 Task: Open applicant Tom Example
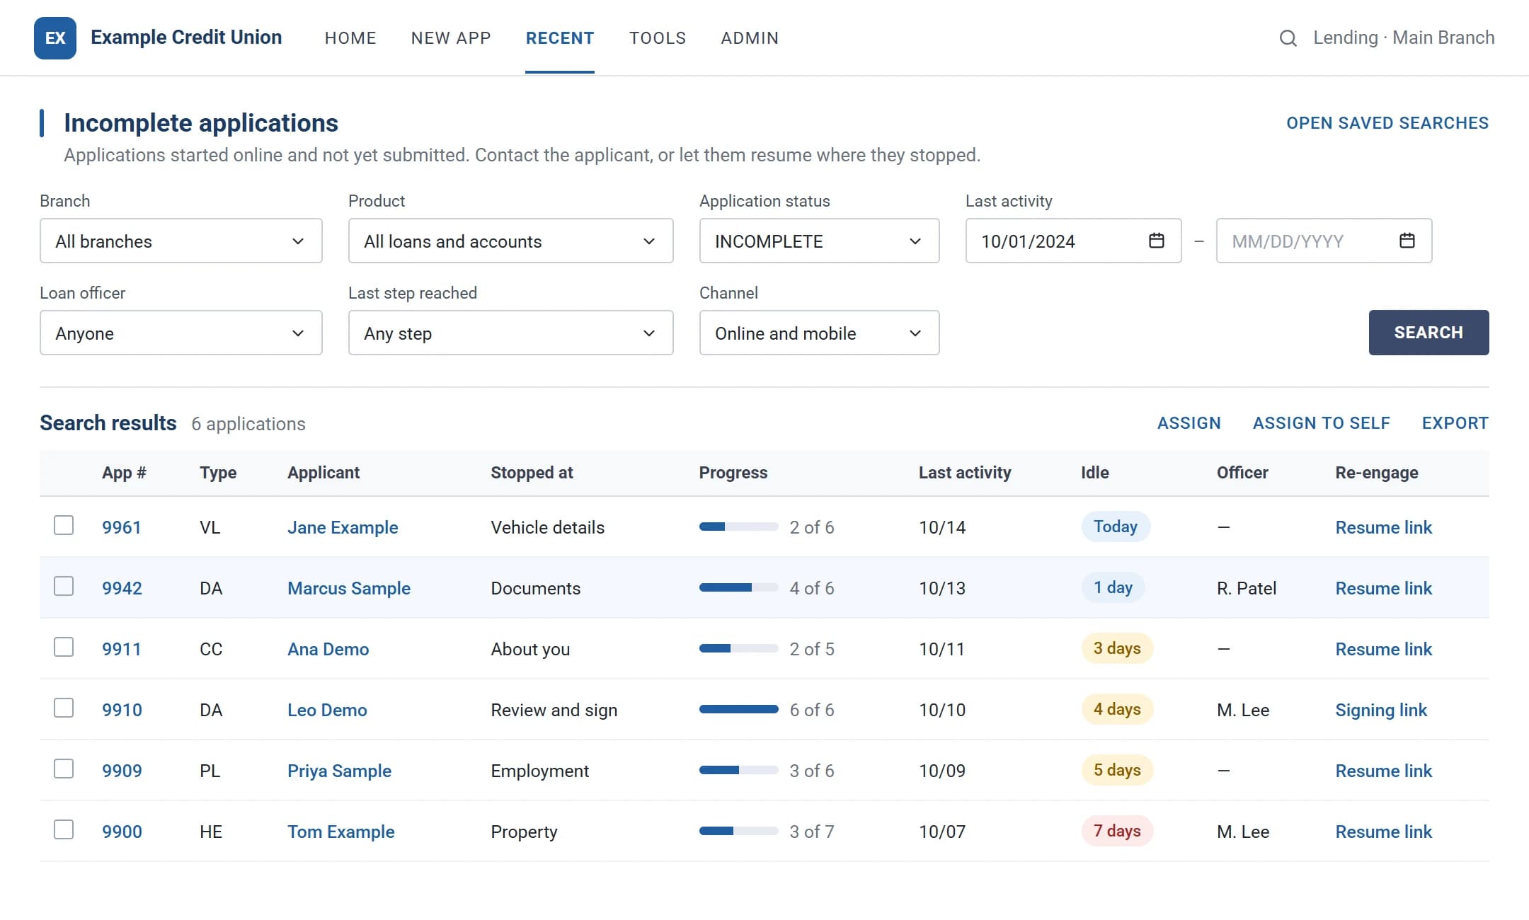point(340,832)
